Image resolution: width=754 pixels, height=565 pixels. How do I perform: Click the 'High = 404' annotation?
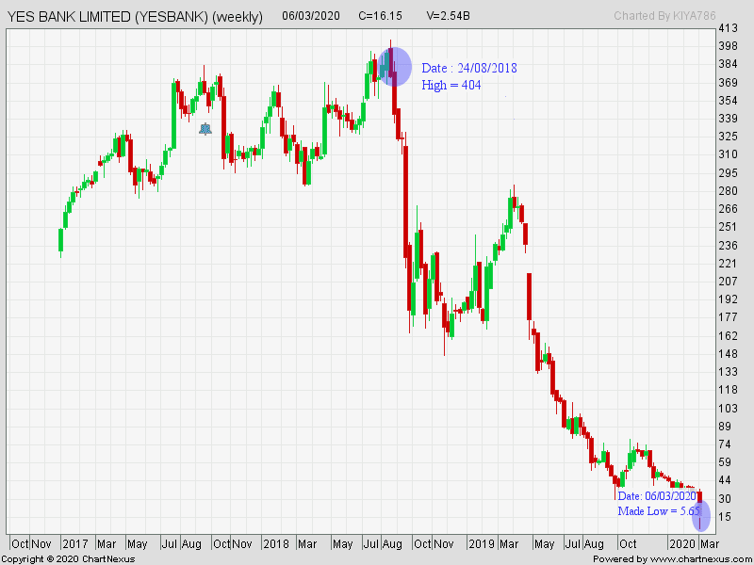coord(451,85)
